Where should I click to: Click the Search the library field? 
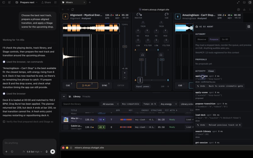[80, 104]
